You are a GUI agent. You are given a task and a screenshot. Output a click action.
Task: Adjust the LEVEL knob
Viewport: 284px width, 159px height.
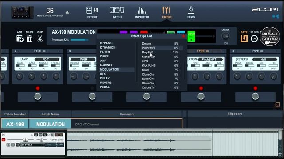click(225, 36)
